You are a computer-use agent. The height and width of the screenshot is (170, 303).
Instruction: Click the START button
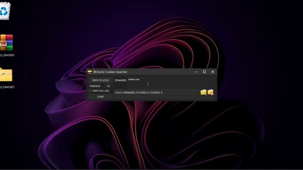pos(100,97)
